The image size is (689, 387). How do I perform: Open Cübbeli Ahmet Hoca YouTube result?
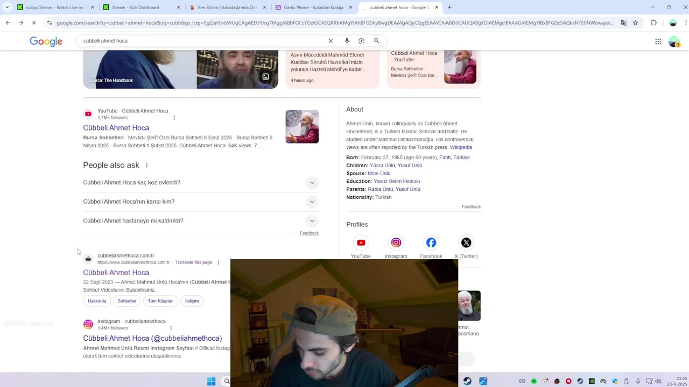pyautogui.click(x=116, y=128)
